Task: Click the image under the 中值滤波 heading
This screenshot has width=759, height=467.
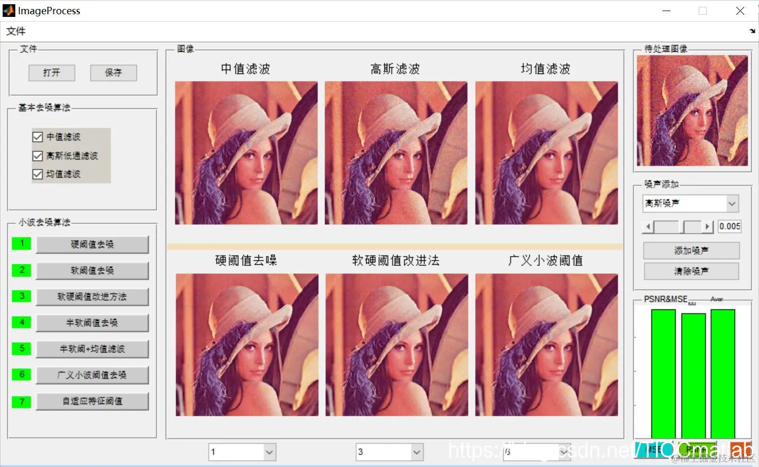Action: (x=247, y=153)
